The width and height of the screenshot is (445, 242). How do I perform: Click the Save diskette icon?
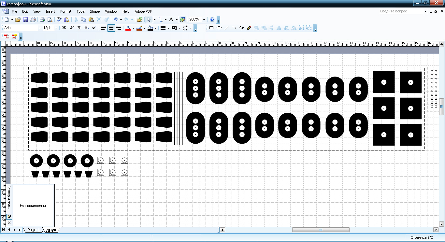25,20
